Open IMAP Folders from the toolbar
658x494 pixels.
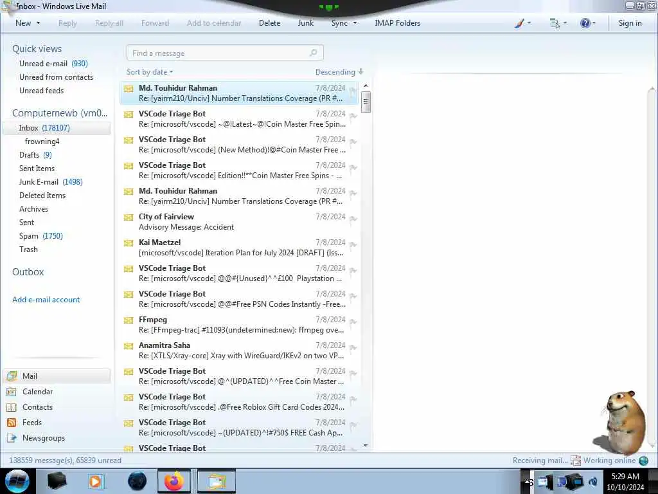pyautogui.click(x=397, y=23)
